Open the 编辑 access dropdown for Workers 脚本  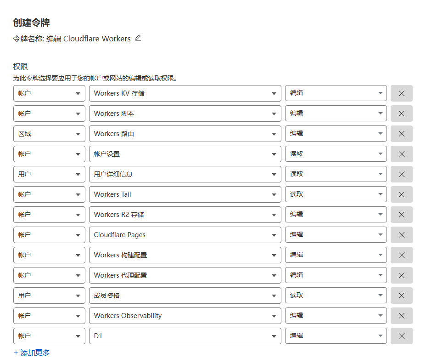(x=336, y=113)
